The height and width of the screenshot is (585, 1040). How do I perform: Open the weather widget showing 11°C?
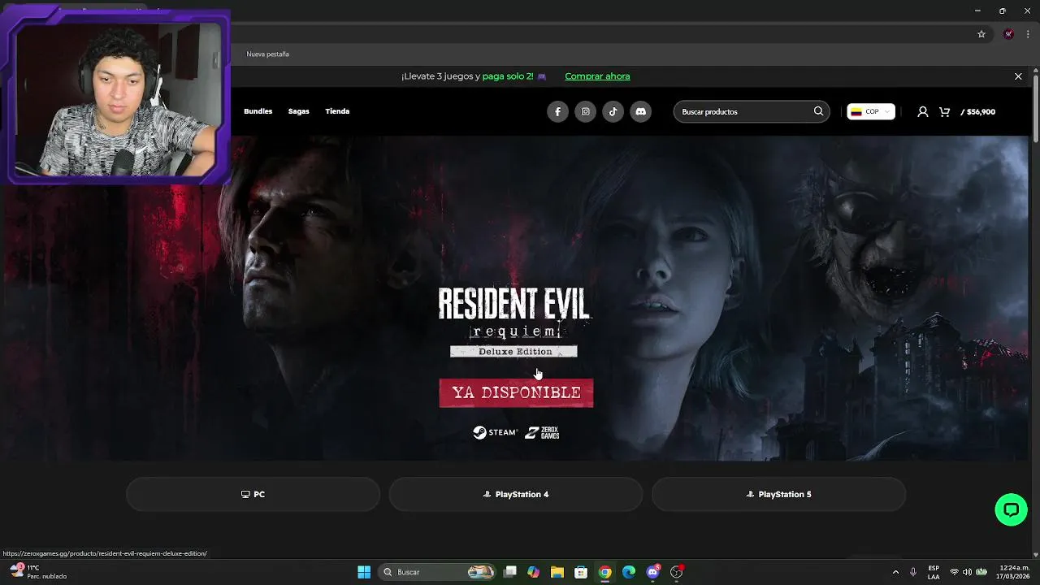point(37,572)
